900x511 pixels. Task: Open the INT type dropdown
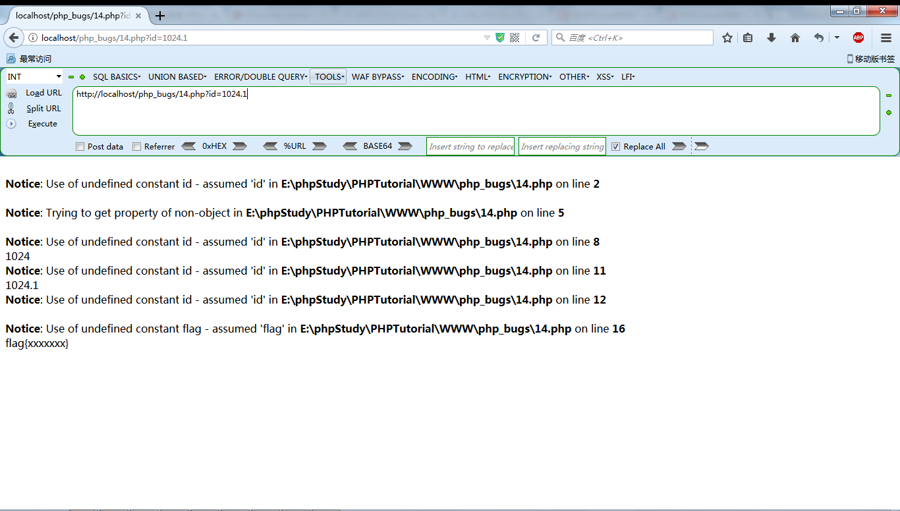(34, 77)
